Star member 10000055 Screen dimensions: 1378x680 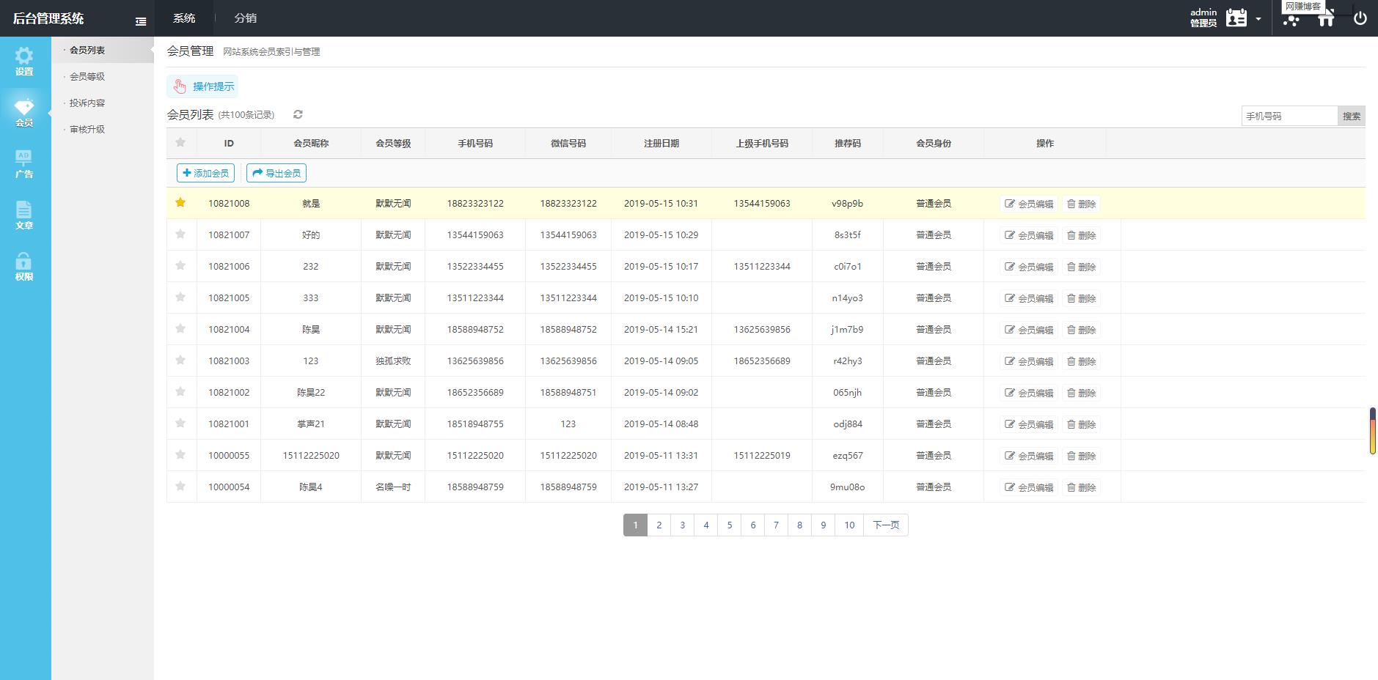tap(180, 454)
